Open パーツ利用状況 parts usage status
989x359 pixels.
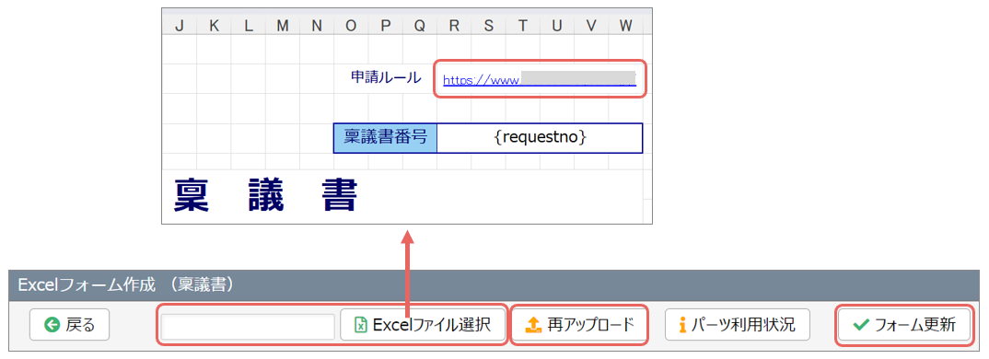[x=738, y=325]
